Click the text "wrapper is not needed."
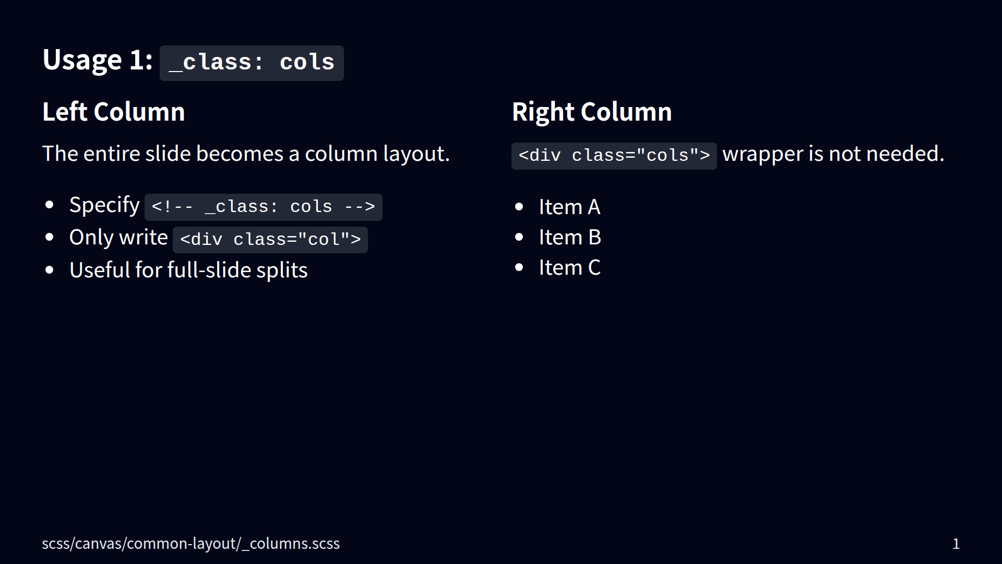1002x564 pixels. pos(833,154)
